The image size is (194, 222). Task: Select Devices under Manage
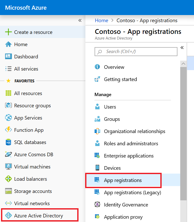pyautogui.click(x=133, y=168)
